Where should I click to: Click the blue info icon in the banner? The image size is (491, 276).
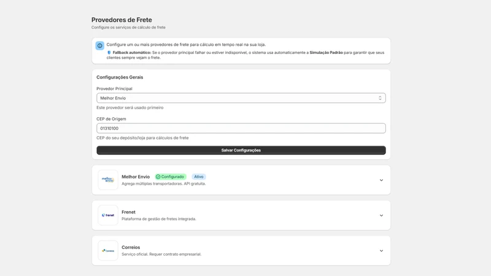pos(99,45)
